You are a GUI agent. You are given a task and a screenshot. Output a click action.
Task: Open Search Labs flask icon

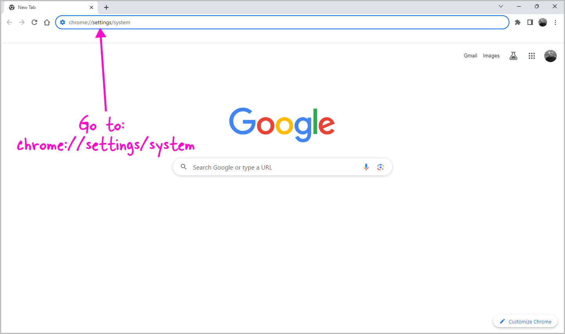click(513, 55)
